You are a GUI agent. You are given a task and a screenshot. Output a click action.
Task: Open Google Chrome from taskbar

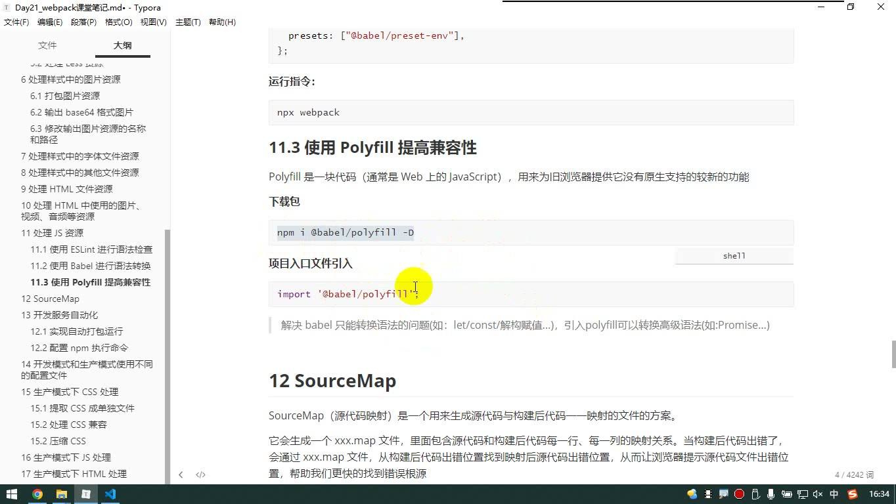pyautogui.click(x=37, y=494)
